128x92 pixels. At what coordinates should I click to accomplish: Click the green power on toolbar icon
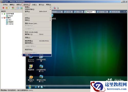10,8
